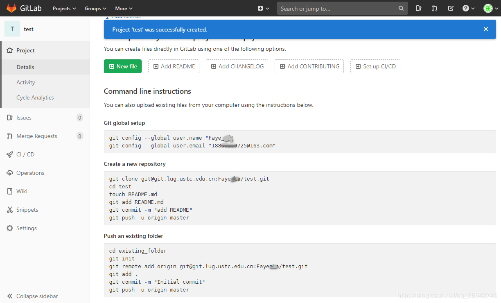
Task: Click the 'git config --global user.email' line
Action: pyautogui.click(x=192, y=145)
